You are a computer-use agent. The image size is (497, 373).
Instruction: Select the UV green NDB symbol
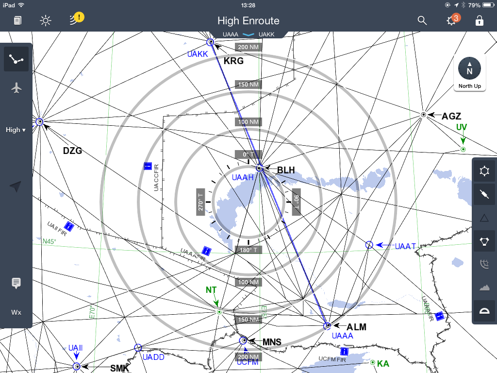point(463,149)
